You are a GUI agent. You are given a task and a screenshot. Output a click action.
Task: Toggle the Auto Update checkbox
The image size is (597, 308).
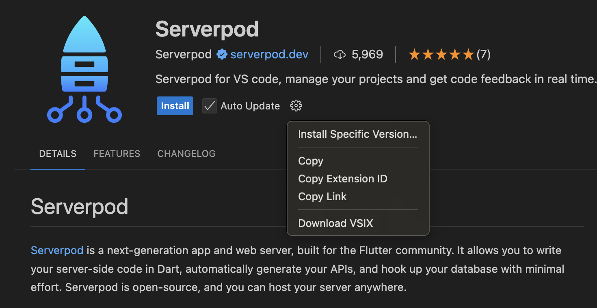(210, 106)
